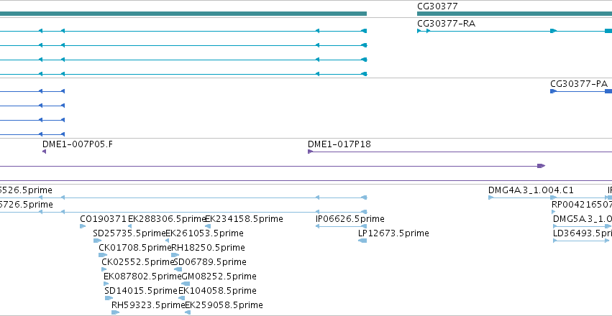
Task: Click the RH59323.5prime label
Action: pyautogui.click(x=148, y=305)
